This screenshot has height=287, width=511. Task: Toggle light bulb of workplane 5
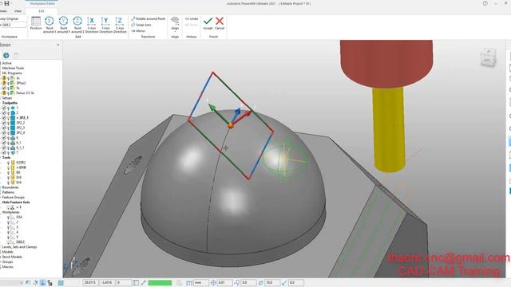click(9, 238)
